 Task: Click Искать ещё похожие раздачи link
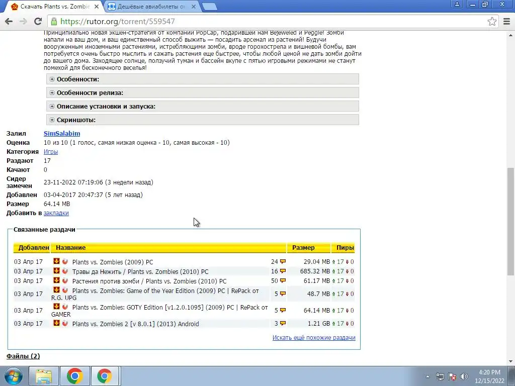coord(314,338)
